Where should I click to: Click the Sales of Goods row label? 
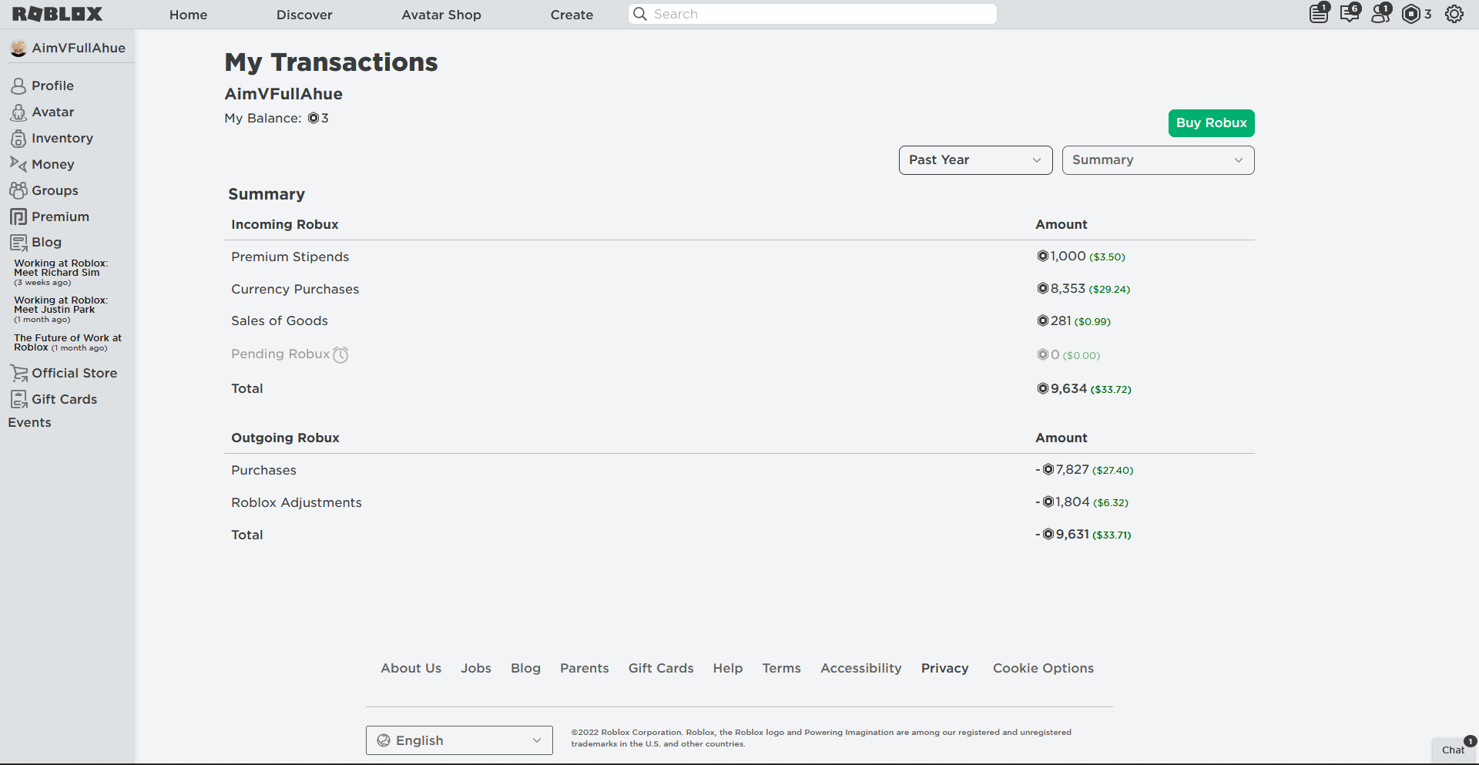(280, 320)
